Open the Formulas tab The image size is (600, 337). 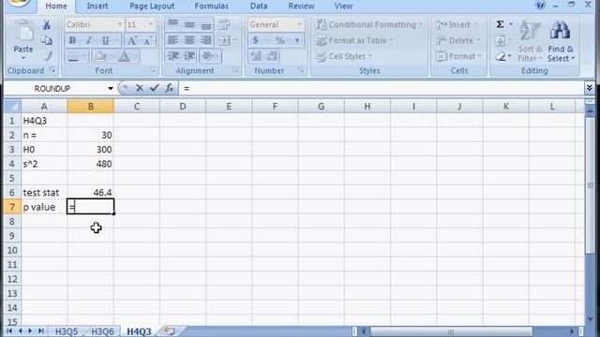211,7
